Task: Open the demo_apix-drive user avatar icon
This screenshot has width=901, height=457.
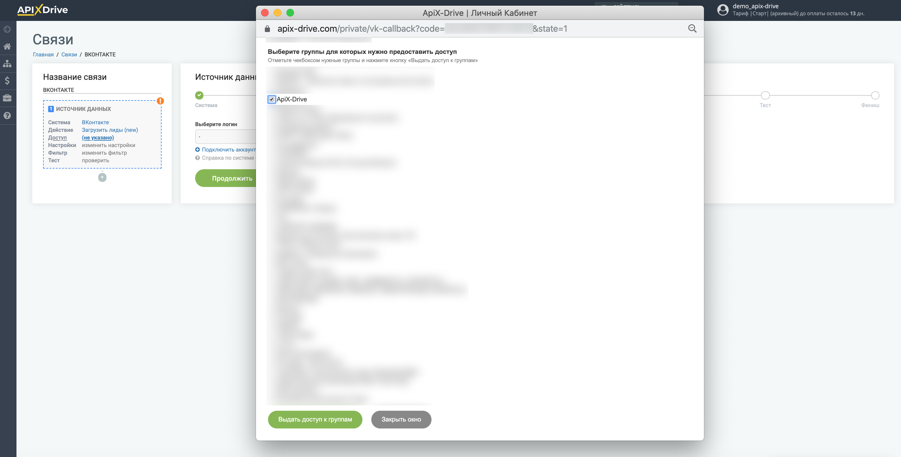Action: pyautogui.click(x=723, y=10)
